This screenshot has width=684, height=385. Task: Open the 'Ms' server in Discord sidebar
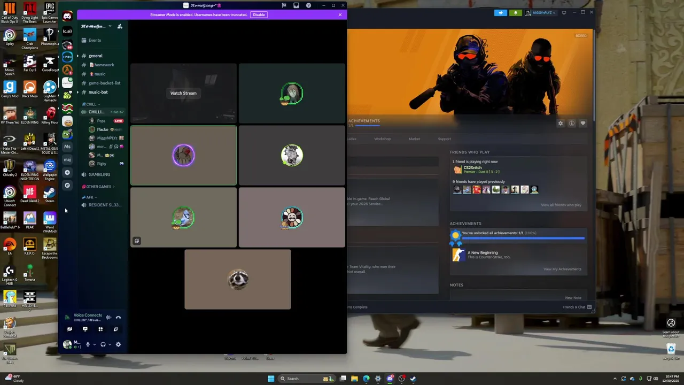[x=67, y=147]
